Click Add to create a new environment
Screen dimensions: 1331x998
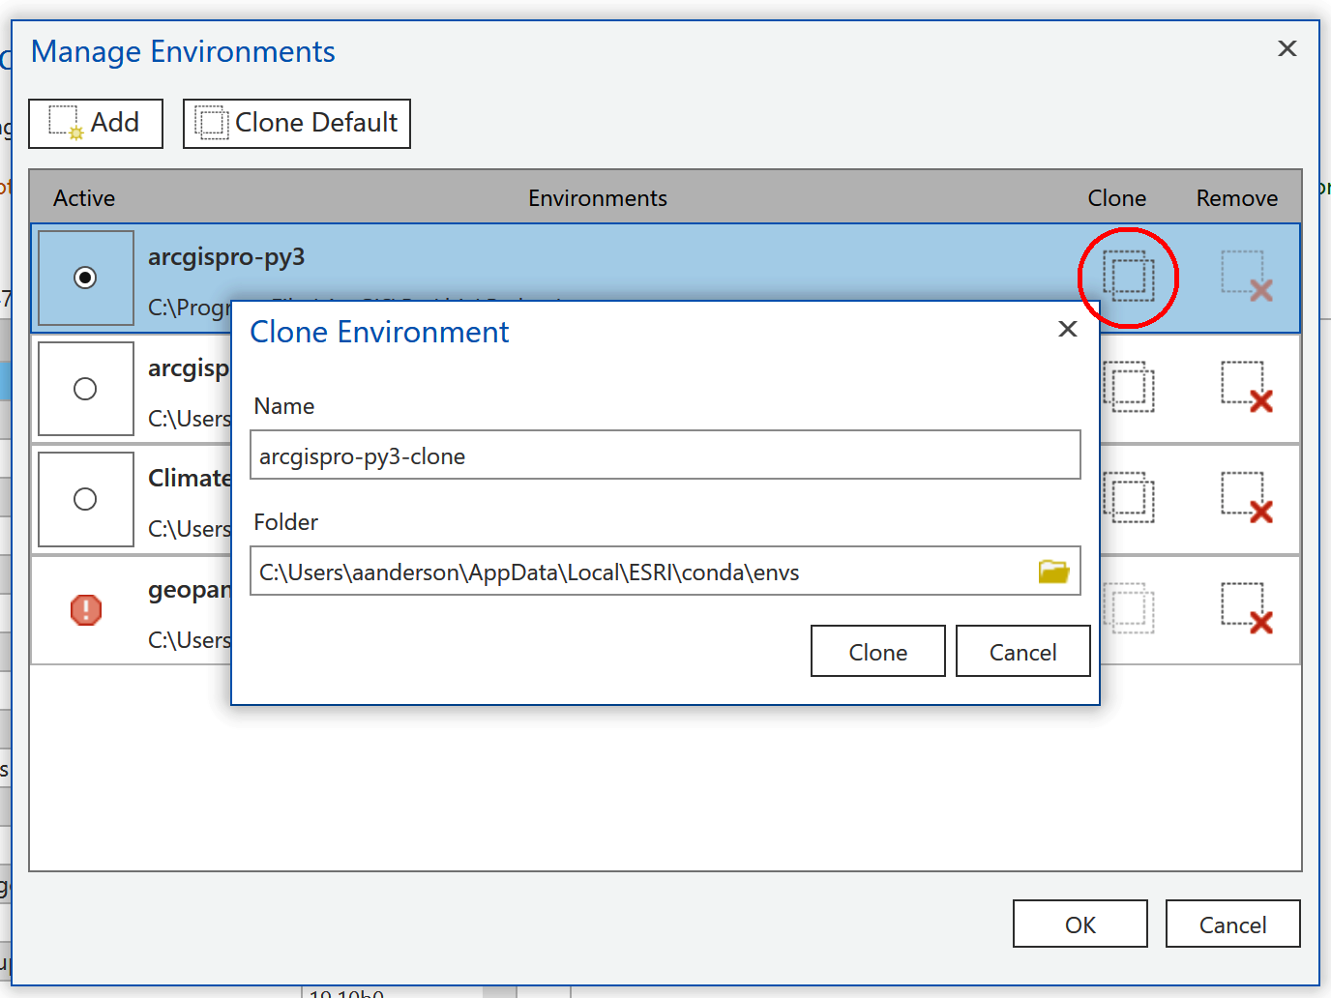[x=95, y=123]
